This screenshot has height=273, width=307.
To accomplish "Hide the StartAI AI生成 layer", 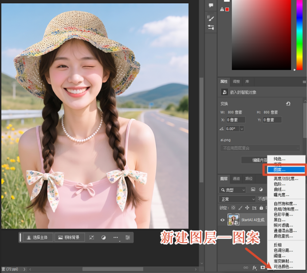I will click(x=222, y=220).
